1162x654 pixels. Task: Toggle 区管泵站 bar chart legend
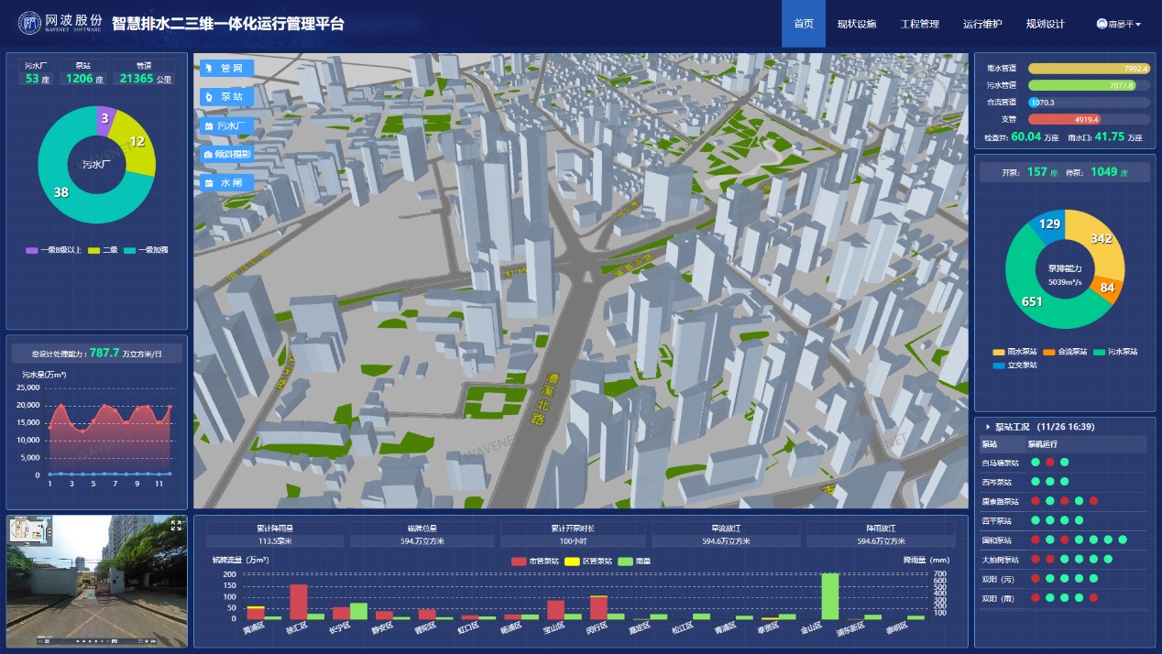pyautogui.click(x=588, y=561)
